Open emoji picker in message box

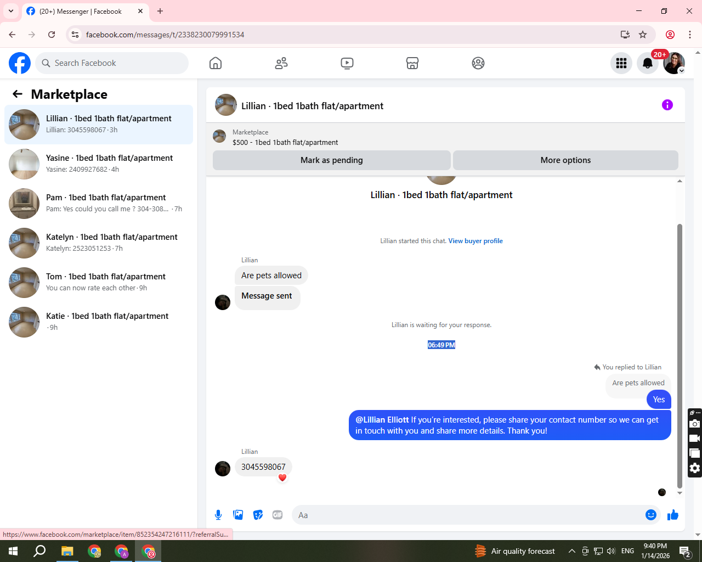651,515
